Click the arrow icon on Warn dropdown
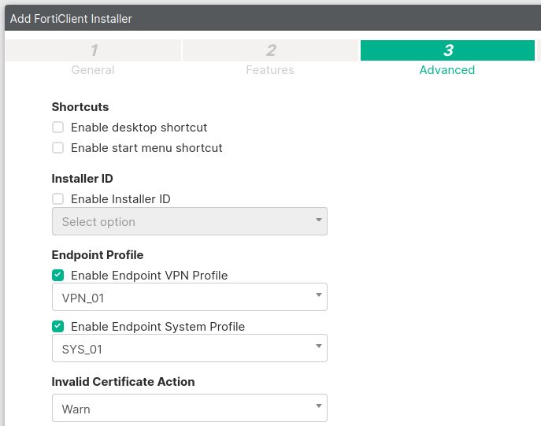This screenshot has height=426, width=541. [x=318, y=406]
